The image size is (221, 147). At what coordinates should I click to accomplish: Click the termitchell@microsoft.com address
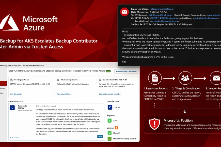point(164,21)
